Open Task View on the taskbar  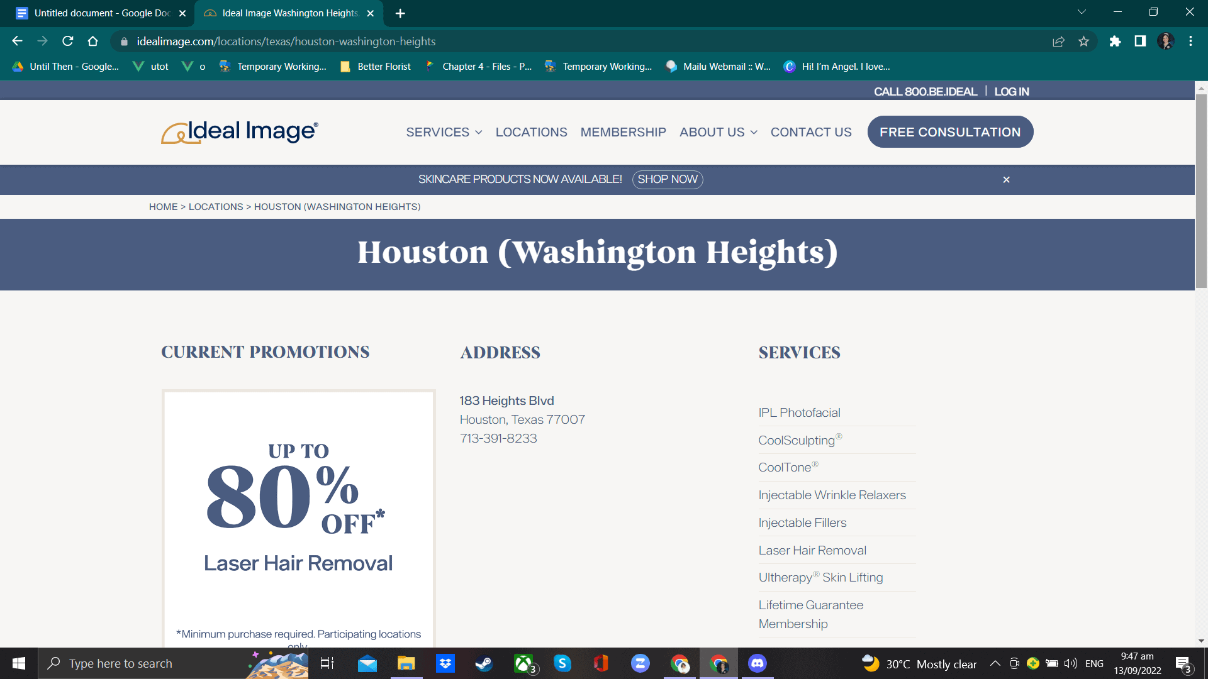[327, 663]
